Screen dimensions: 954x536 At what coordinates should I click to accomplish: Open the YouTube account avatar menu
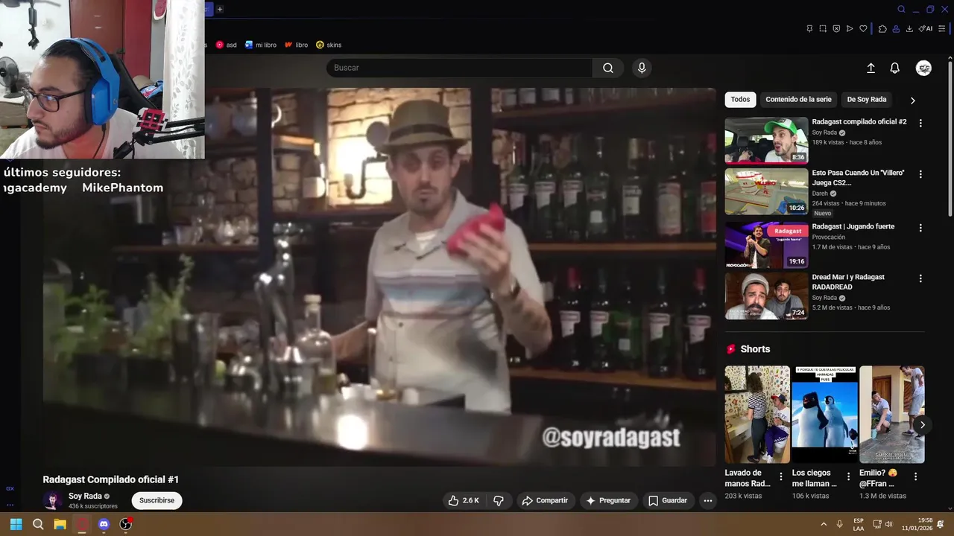(923, 68)
